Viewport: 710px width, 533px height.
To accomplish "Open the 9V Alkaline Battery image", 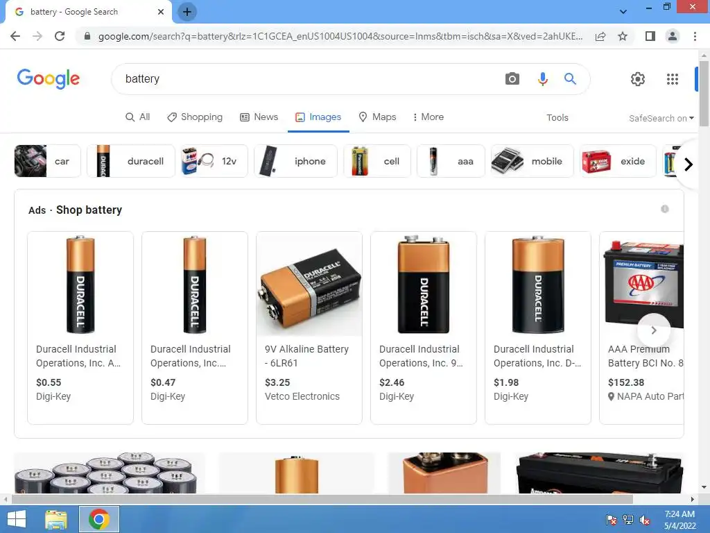I will pos(309,284).
